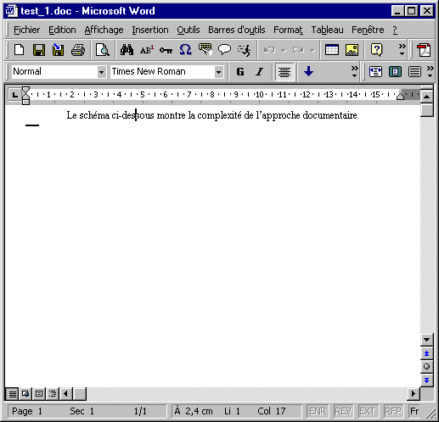The height and width of the screenshot is (422, 439).
Task: Insert a picture using the image icon
Action: click(352, 50)
